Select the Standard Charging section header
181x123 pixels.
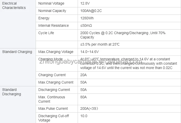[17, 52]
